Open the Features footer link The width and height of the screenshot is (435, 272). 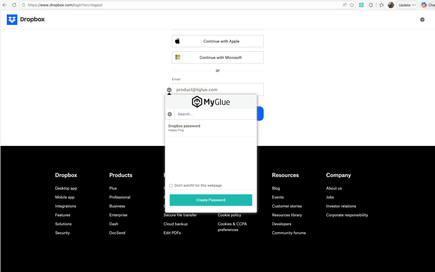[x=63, y=215]
